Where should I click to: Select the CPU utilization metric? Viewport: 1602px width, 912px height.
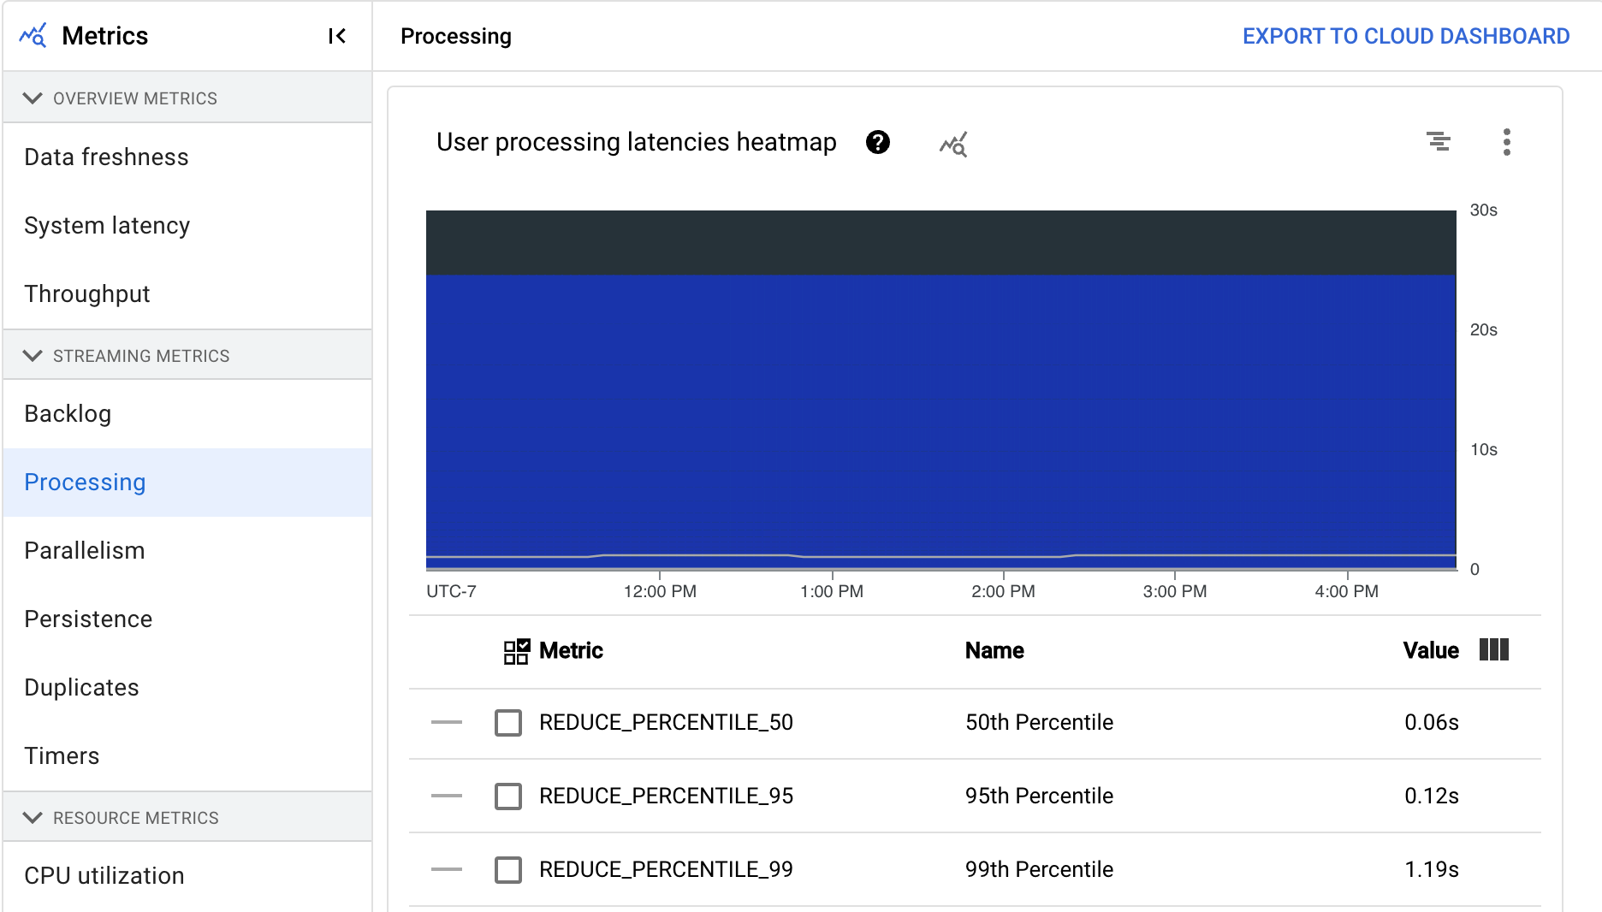coord(104,875)
